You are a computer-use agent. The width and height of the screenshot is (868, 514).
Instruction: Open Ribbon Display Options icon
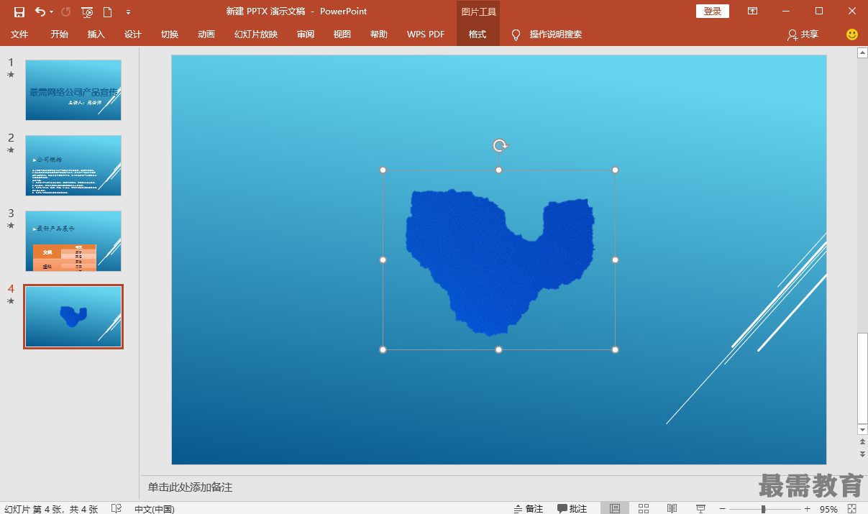[x=752, y=12]
